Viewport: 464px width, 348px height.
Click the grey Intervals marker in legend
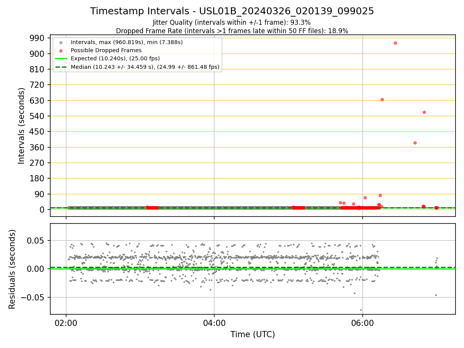(61, 42)
